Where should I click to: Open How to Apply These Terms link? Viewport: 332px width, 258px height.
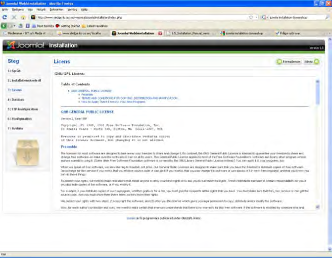(x=113, y=102)
